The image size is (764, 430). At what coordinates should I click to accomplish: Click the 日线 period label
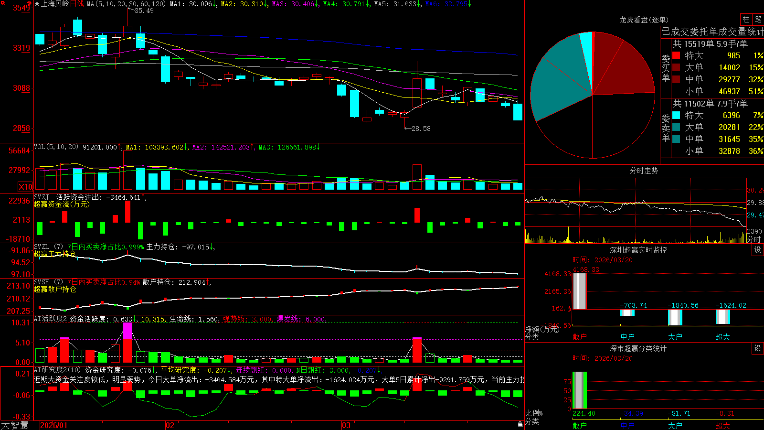click(77, 4)
